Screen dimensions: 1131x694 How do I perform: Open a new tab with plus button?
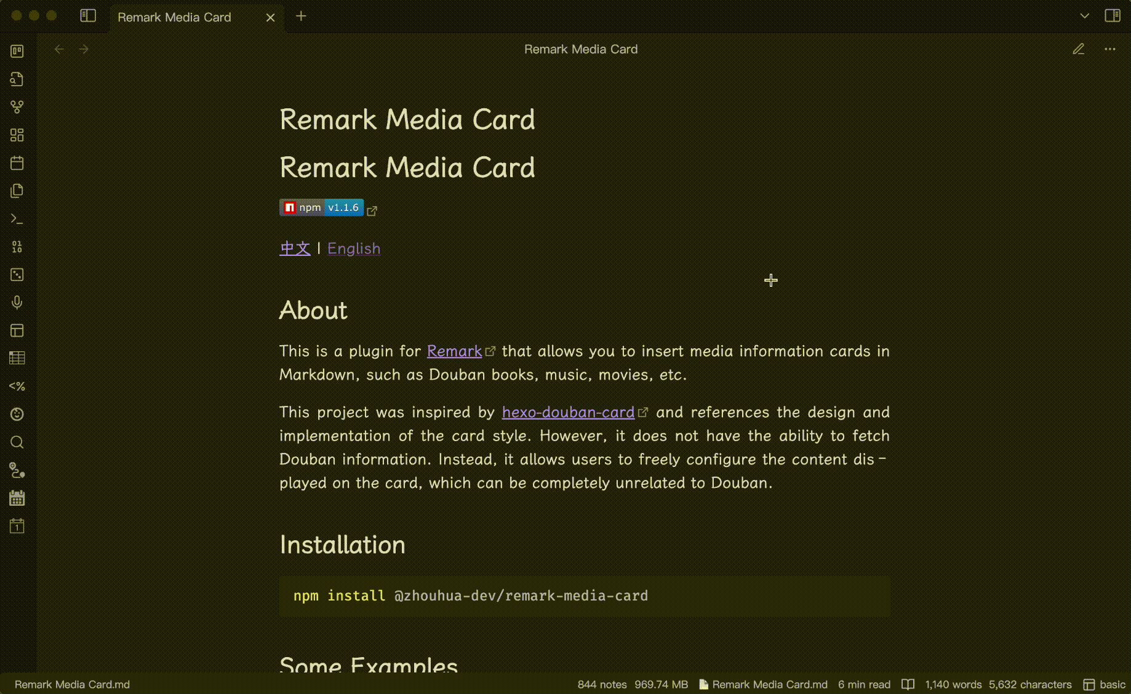pos(301,17)
